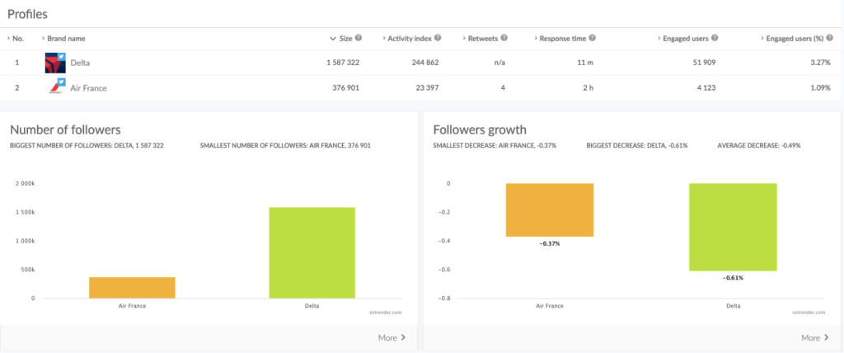Click the green Delta bar in growth chart
The width and height of the screenshot is (844, 353).
click(733, 227)
